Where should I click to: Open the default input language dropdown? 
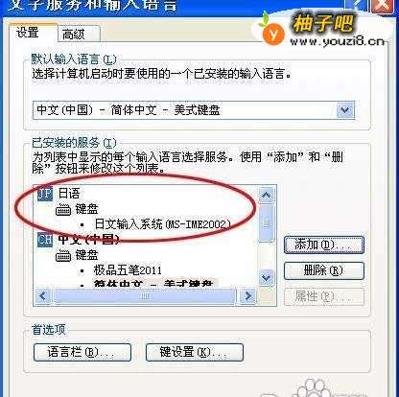pyautogui.click(x=345, y=110)
